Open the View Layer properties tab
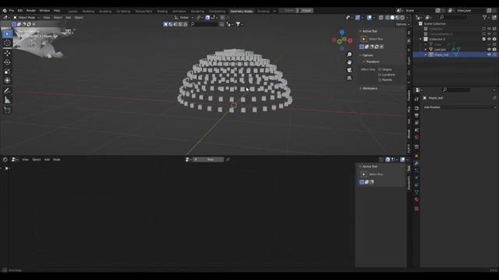The image size is (499, 280). coord(416,123)
